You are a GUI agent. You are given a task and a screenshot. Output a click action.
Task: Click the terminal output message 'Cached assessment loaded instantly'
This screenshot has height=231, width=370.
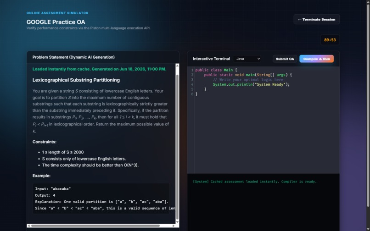(x=255, y=181)
